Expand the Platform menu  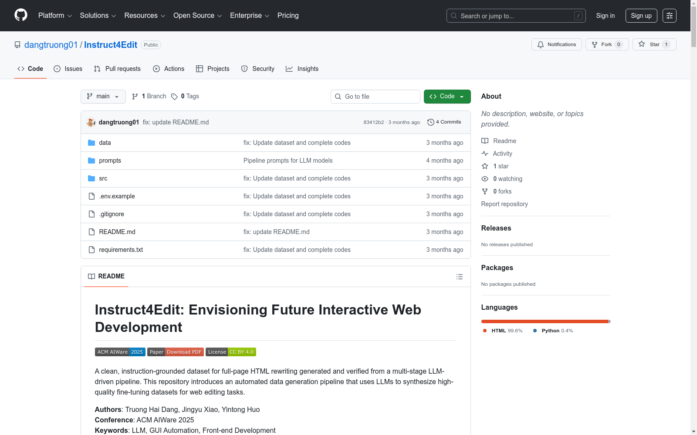click(55, 16)
